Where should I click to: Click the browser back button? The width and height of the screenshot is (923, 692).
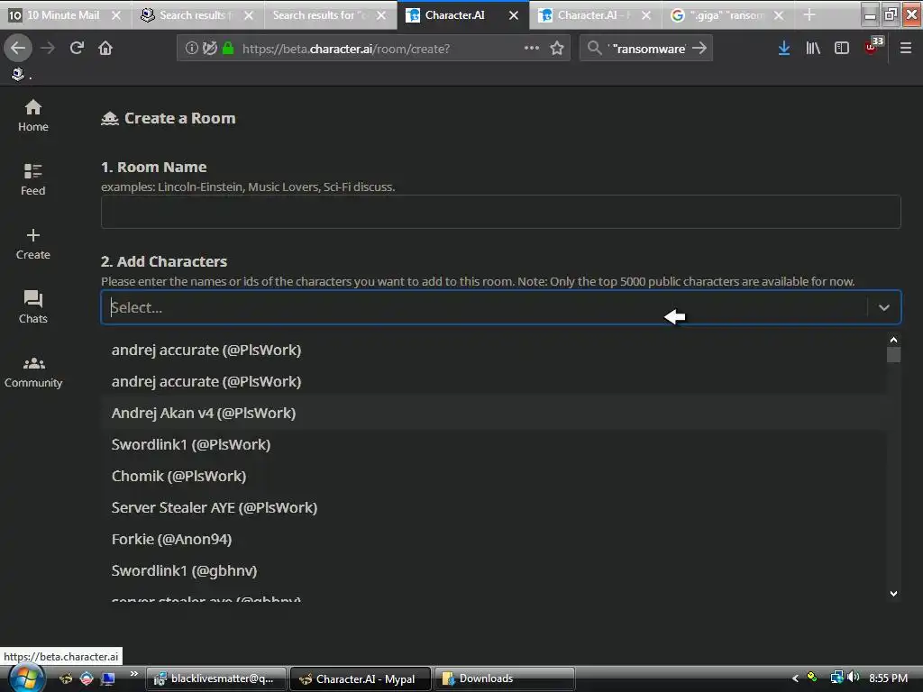pos(18,49)
